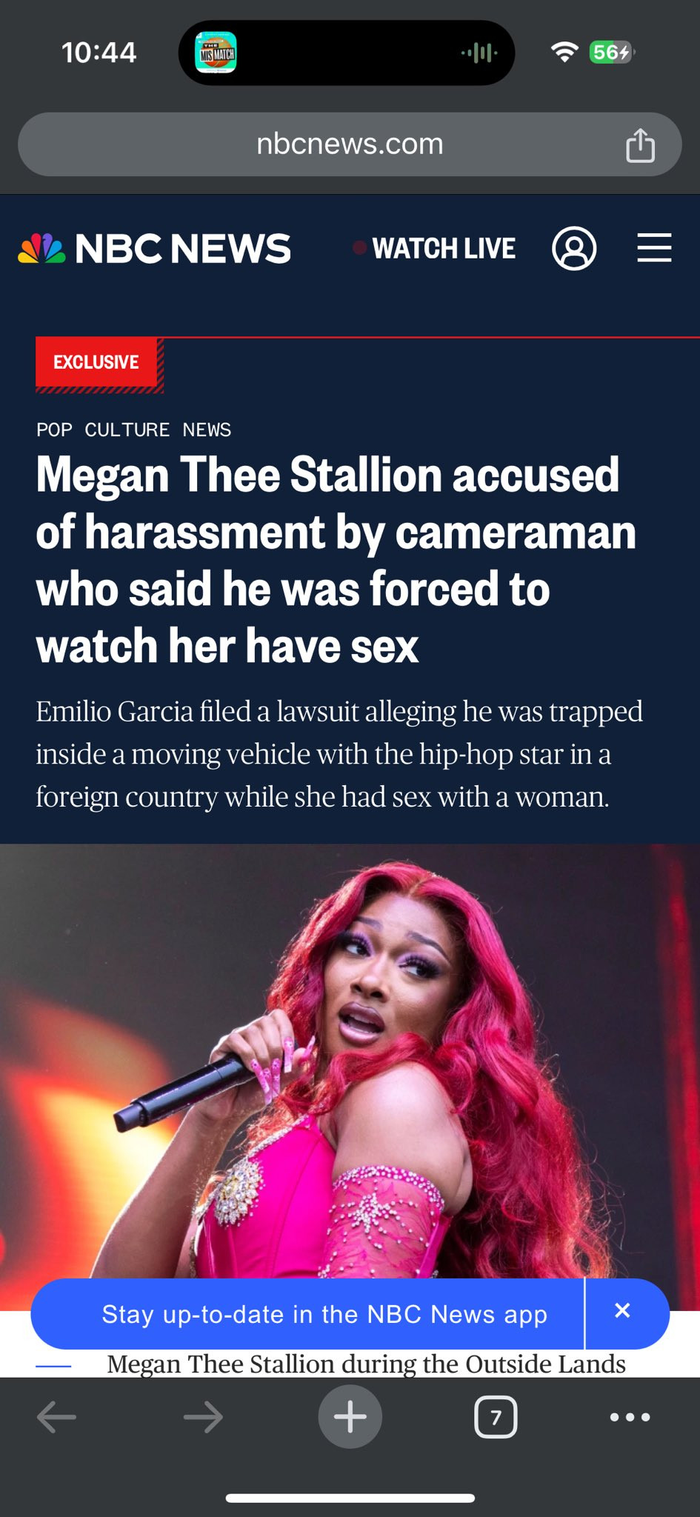Open the Pop Culture News section link
Viewport: 700px width, 1517px height.
(133, 430)
